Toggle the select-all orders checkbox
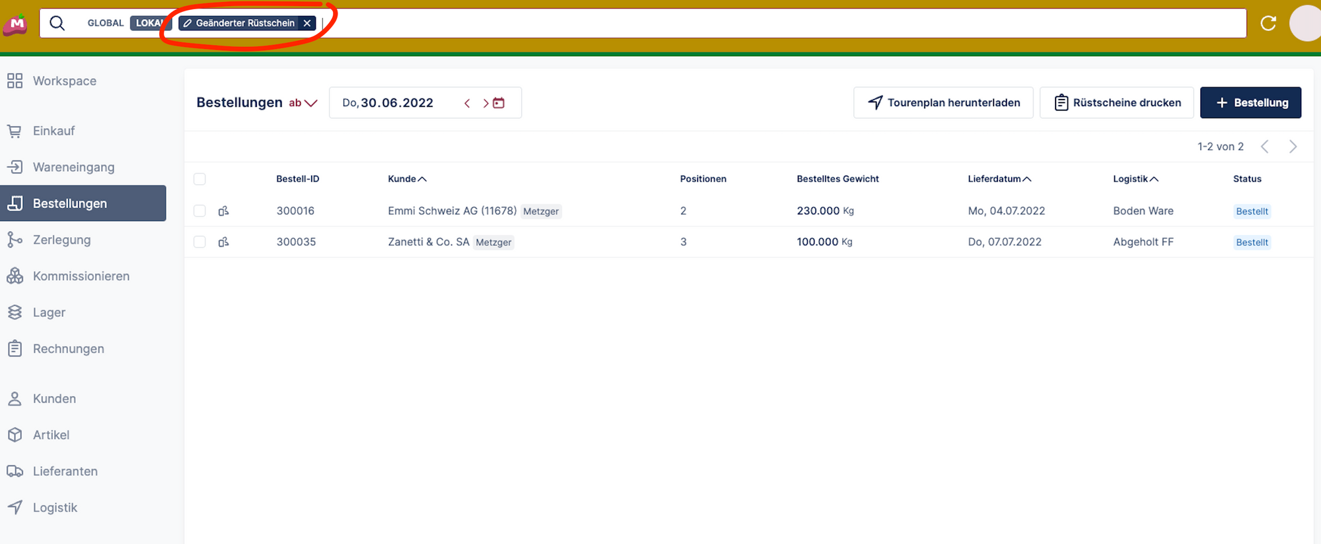The height and width of the screenshot is (544, 1321). tap(199, 179)
